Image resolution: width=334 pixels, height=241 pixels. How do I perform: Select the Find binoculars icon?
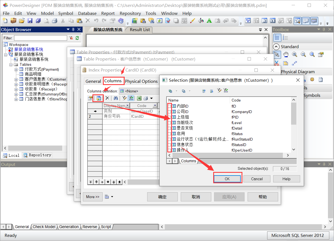tap(116, 98)
